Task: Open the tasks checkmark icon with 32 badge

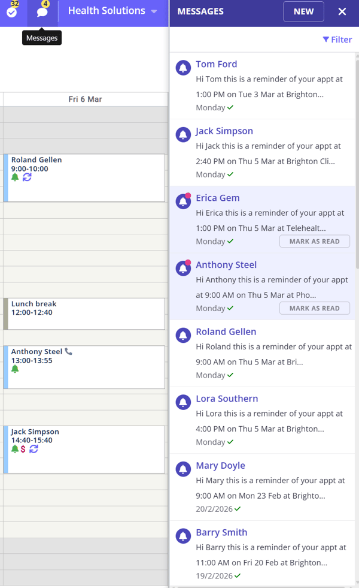Action: [11, 11]
